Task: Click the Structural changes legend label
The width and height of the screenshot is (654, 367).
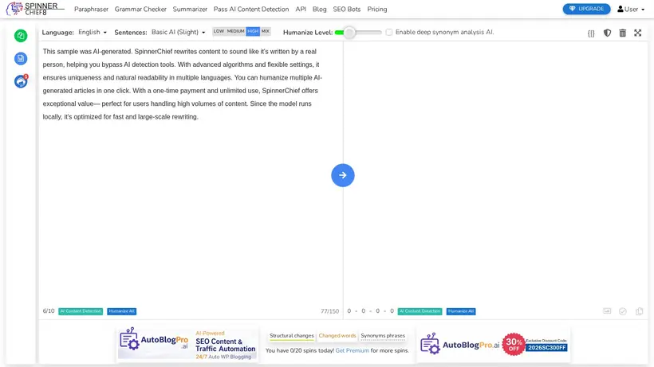Action: (292, 336)
